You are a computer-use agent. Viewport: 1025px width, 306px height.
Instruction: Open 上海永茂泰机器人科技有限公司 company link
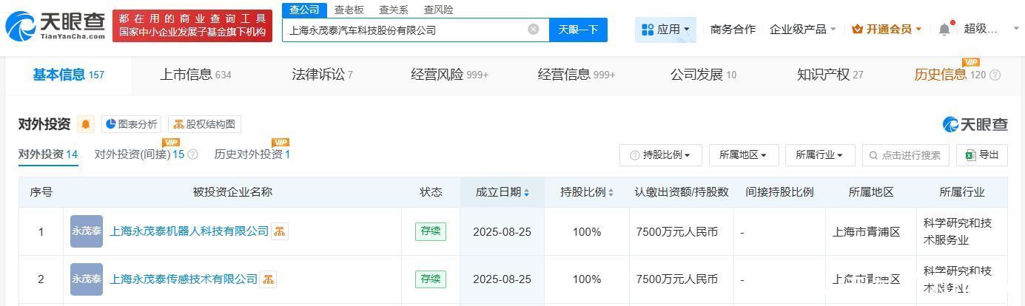189,231
